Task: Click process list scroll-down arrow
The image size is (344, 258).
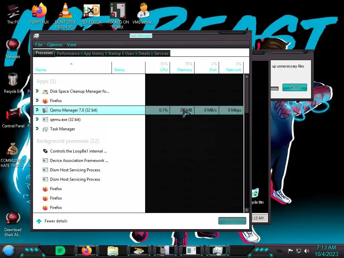Action: tap(247, 210)
